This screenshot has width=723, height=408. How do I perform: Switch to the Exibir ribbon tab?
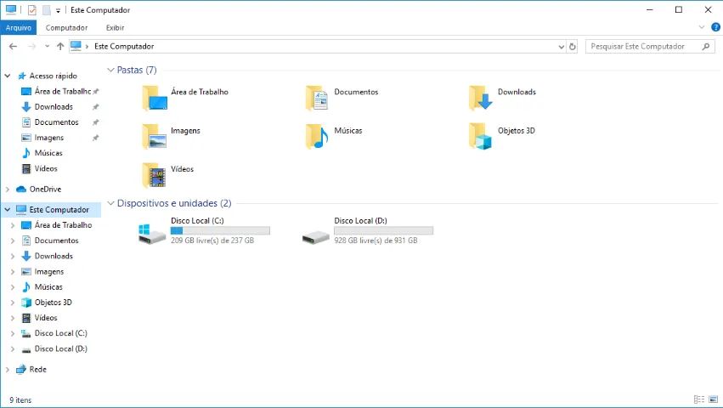pyautogui.click(x=115, y=27)
